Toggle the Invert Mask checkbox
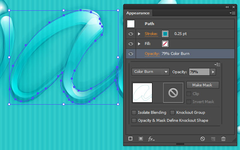 tap(189, 102)
